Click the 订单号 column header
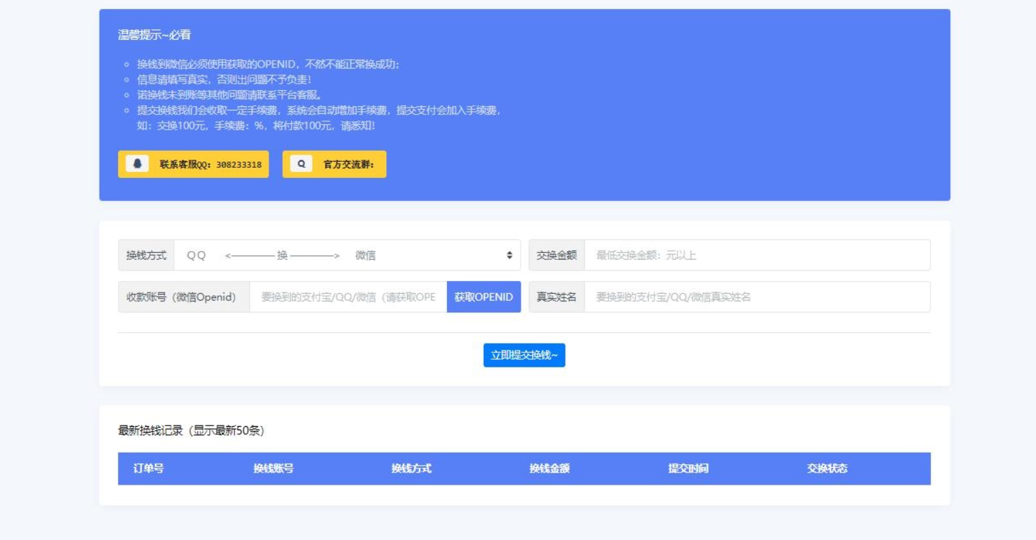Screen dimensions: 1036x540 click(x=149, y=468)
